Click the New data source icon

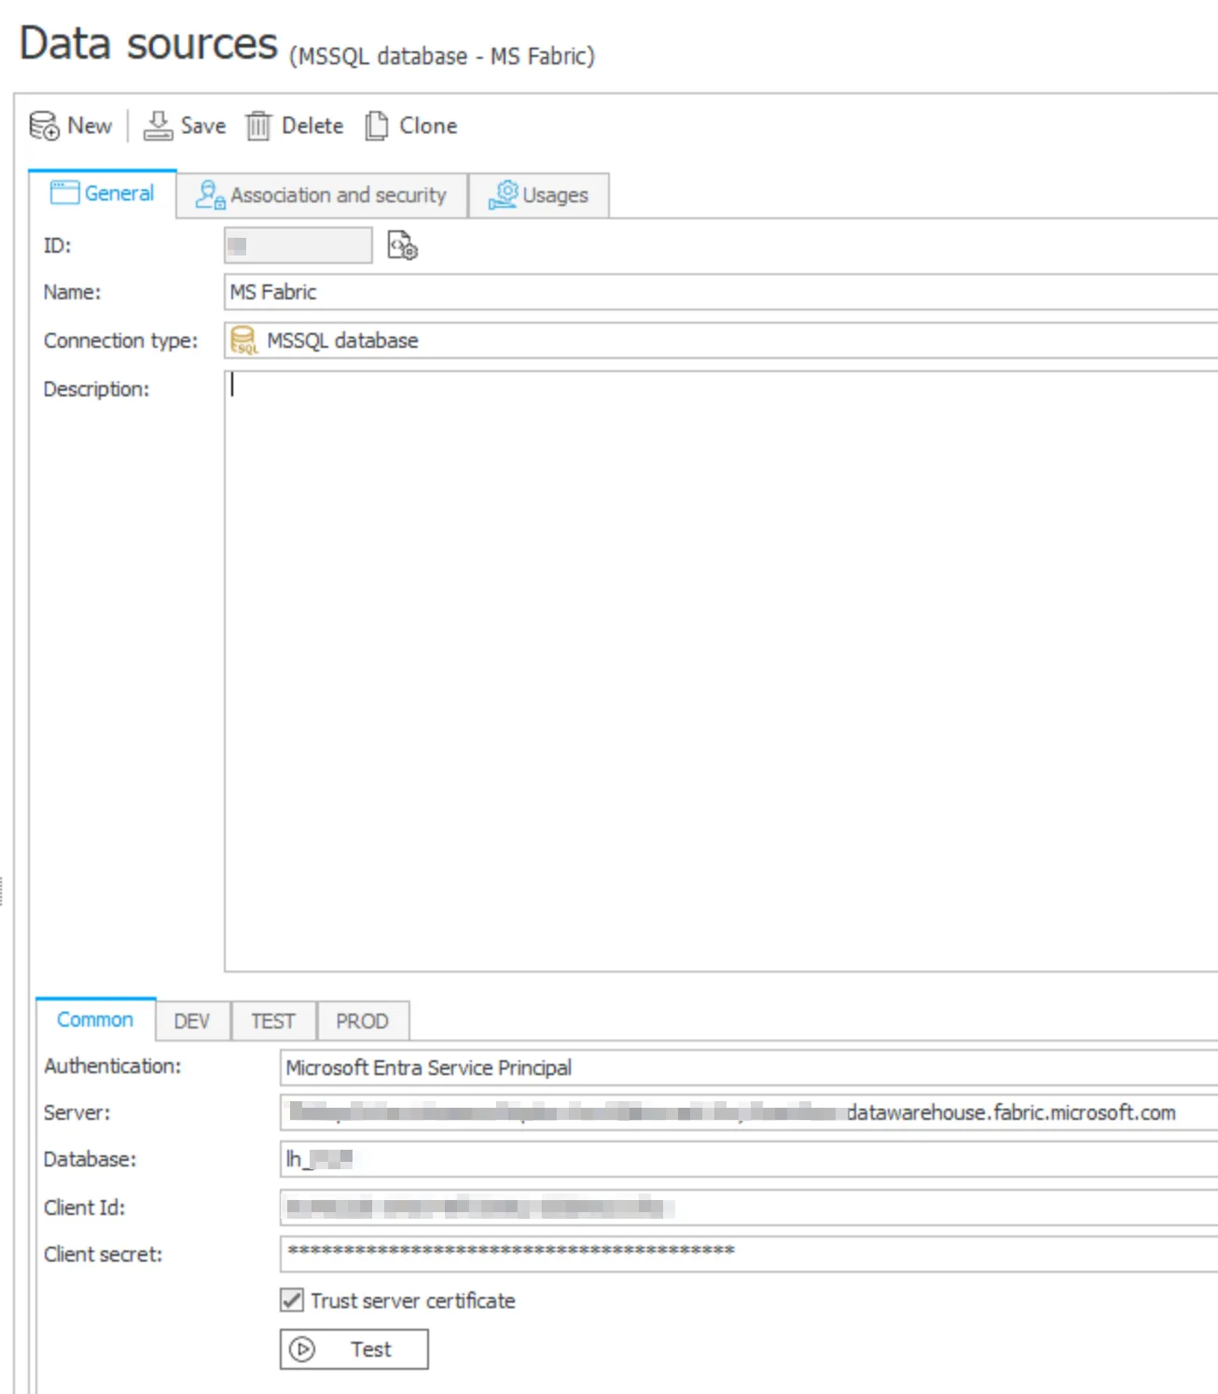click(44, 125)
